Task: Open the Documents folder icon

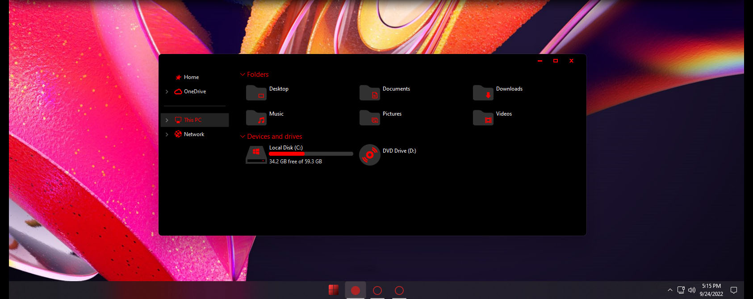Action: point(370,92)
